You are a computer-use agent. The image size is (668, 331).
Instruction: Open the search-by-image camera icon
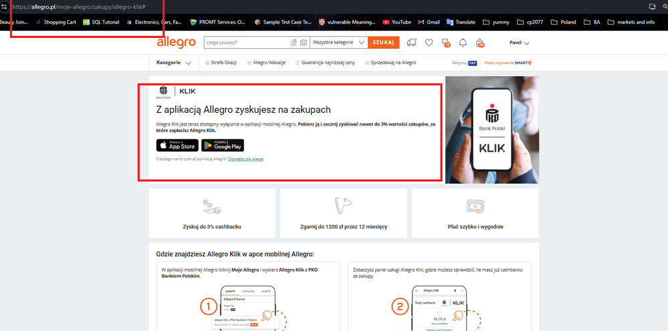(304, 43)
